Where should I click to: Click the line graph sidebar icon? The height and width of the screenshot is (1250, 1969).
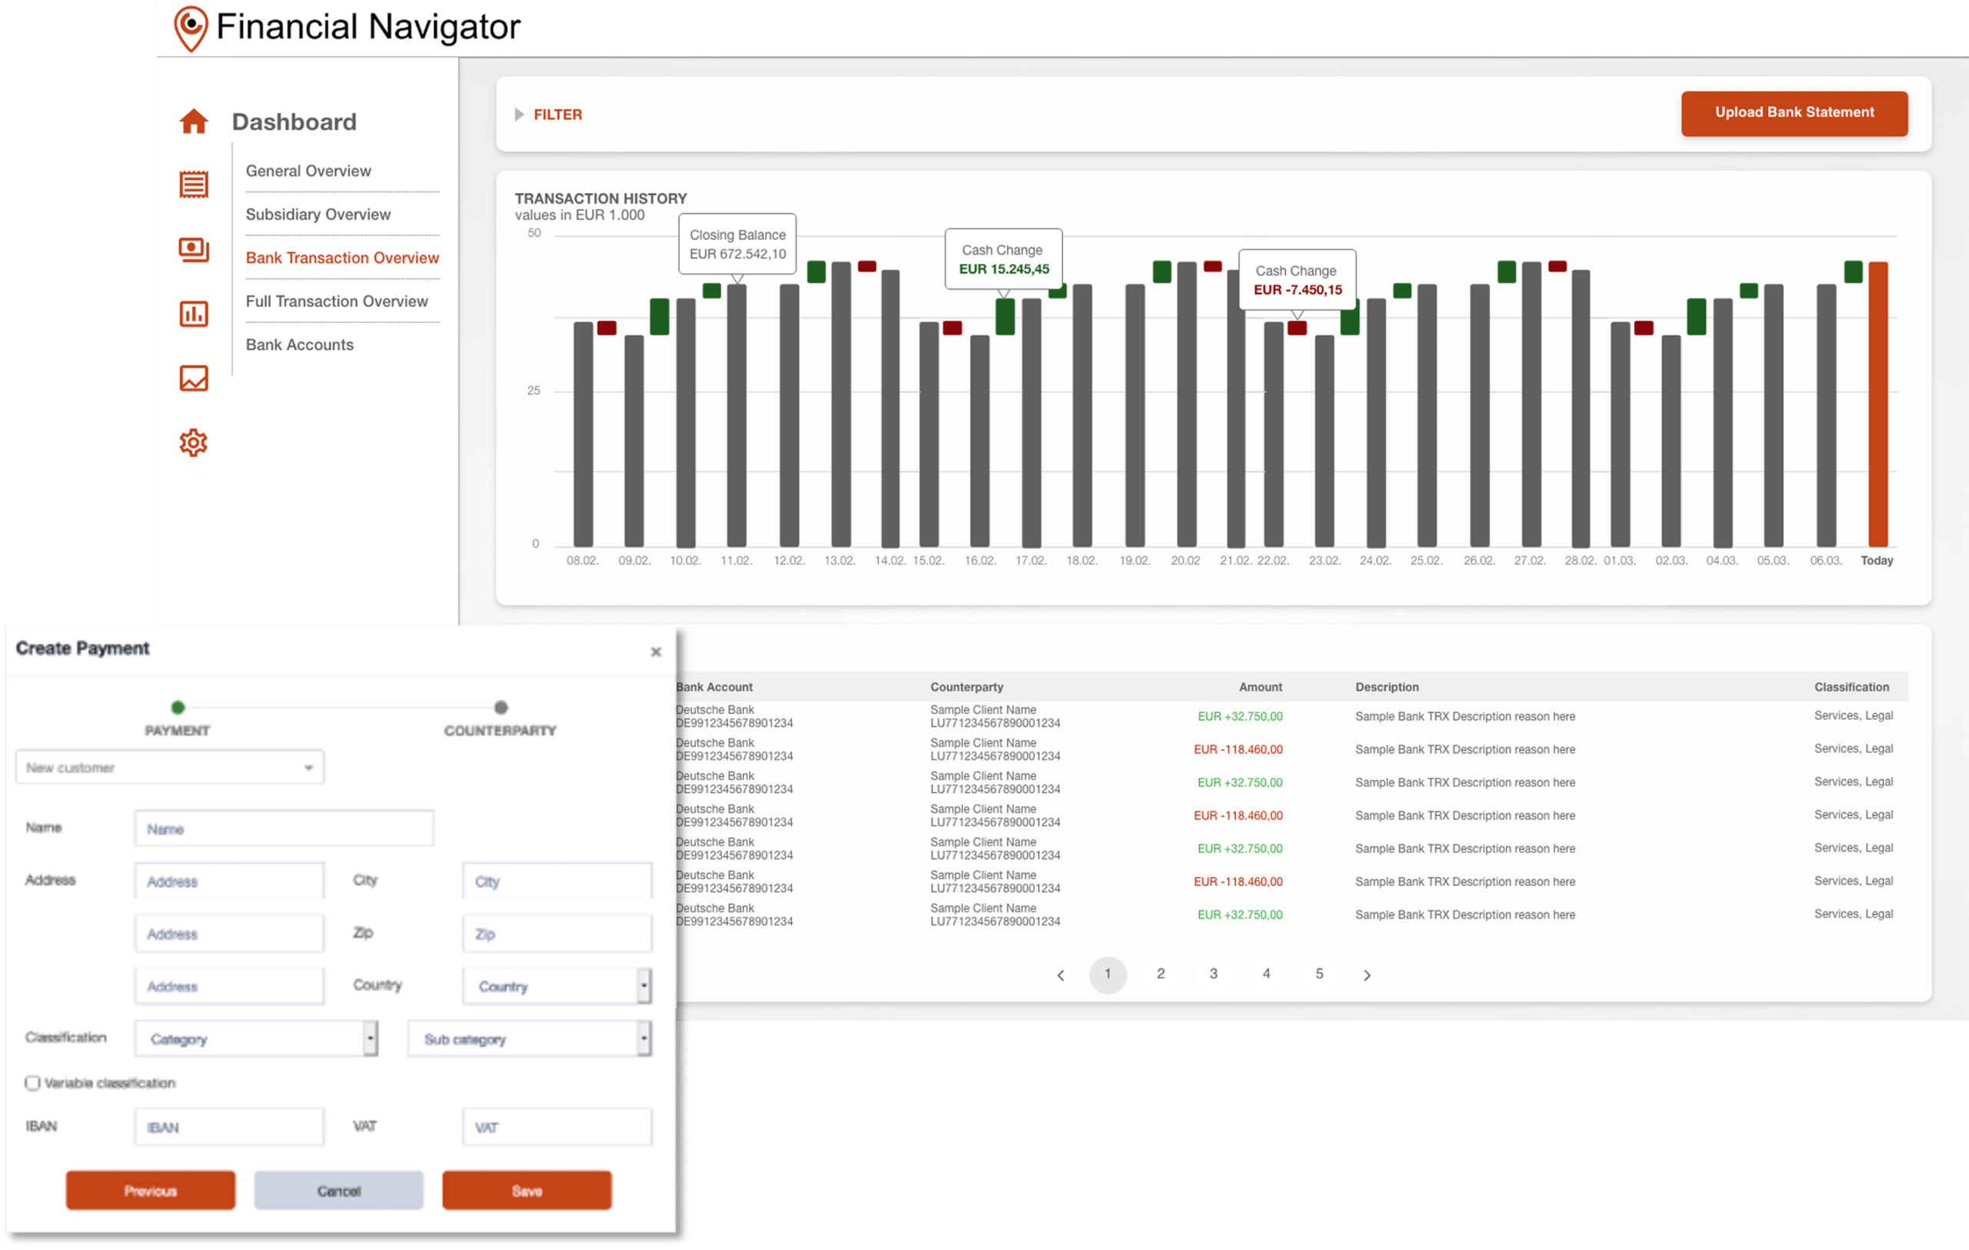pyautogui.click(x=193, y=378)
